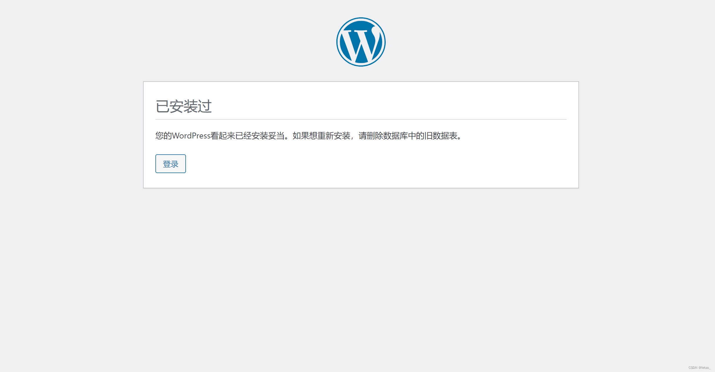Click the heading text at the card top

tap(184, 106)
